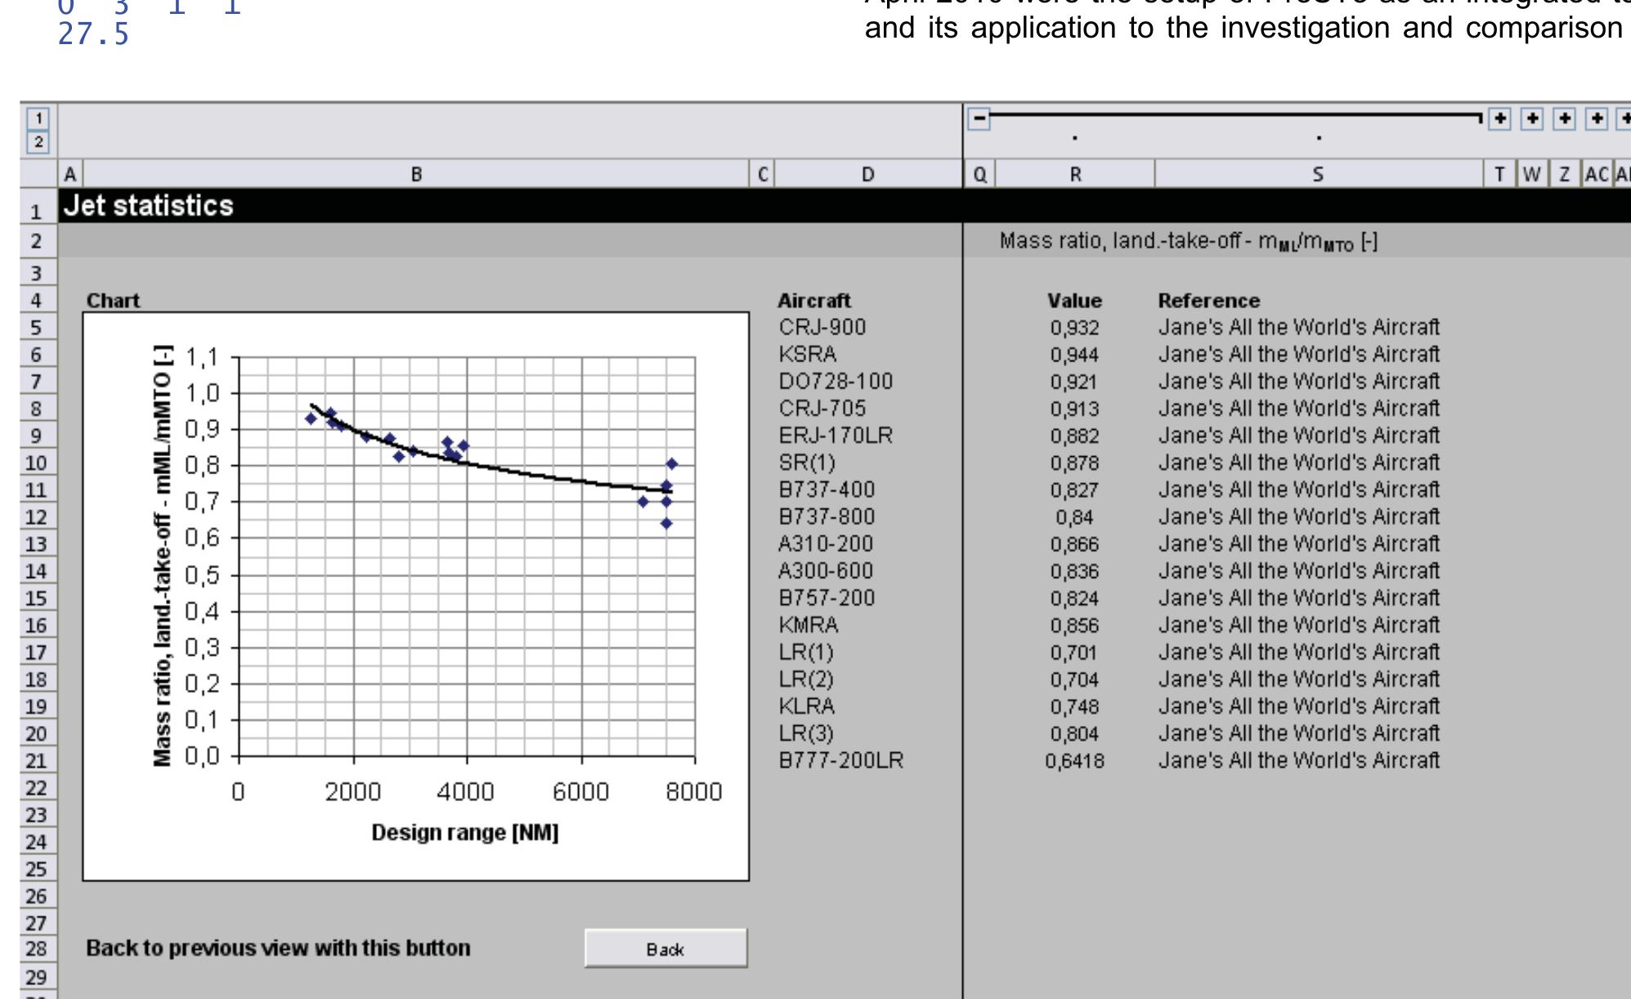Viewport: 1631px width, 999px height.
Task: Click the Back button
Action: pos(665,948)
